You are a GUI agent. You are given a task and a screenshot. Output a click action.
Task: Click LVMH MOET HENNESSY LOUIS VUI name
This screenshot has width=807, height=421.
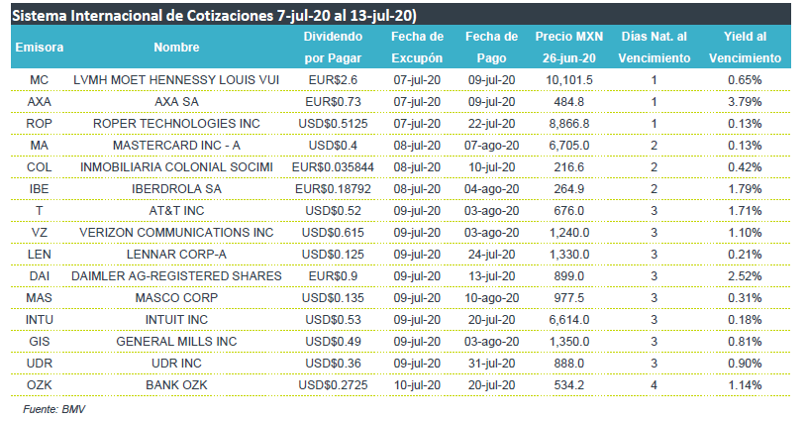pyautogui.click(x=176, y=80)
